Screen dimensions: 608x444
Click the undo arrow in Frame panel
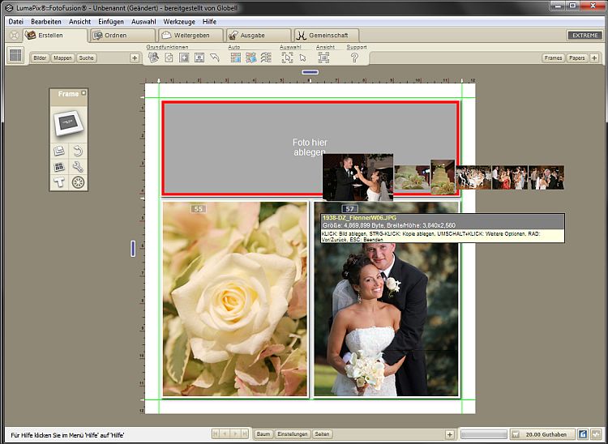[x=78, y=152]
